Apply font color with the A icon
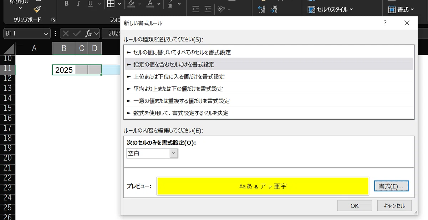This screenshot has width=428, height=220. point(150,4)
